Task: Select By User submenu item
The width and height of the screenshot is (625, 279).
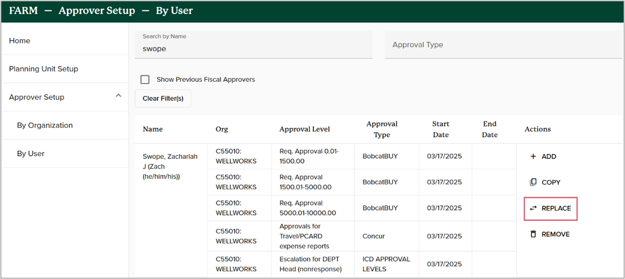Action: 31,153
